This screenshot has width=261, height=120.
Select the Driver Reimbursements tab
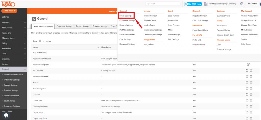point(43,26)
